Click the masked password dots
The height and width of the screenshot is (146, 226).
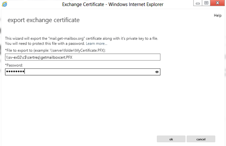click(x=15, y=71)
